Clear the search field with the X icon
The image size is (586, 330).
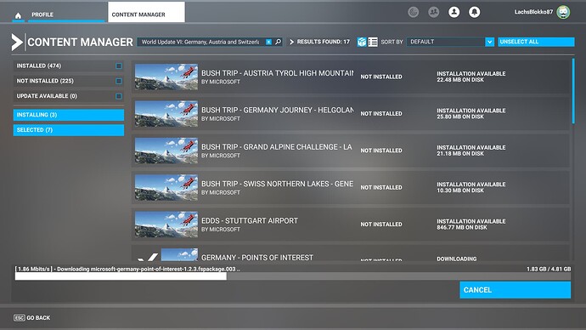point(268,42)
